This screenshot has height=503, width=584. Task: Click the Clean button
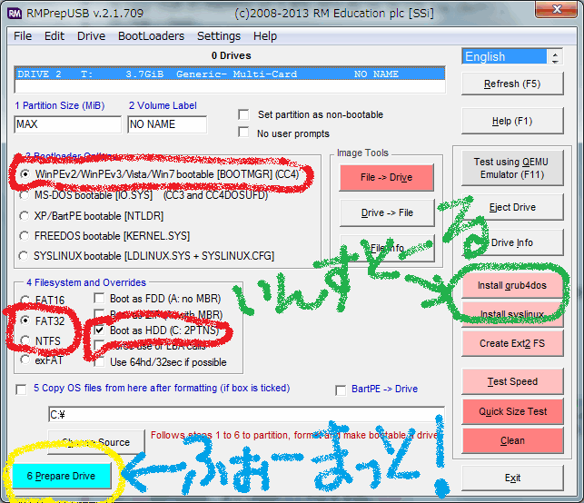(x=512, y=441)
